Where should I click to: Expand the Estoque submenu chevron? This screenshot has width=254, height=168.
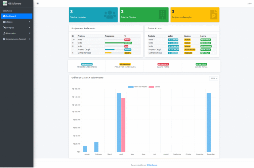(30, 22)
